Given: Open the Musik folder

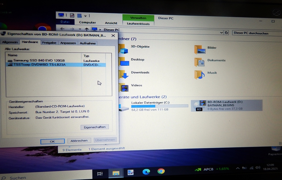Looking at the screenshot, I should [x=206, y=74].
